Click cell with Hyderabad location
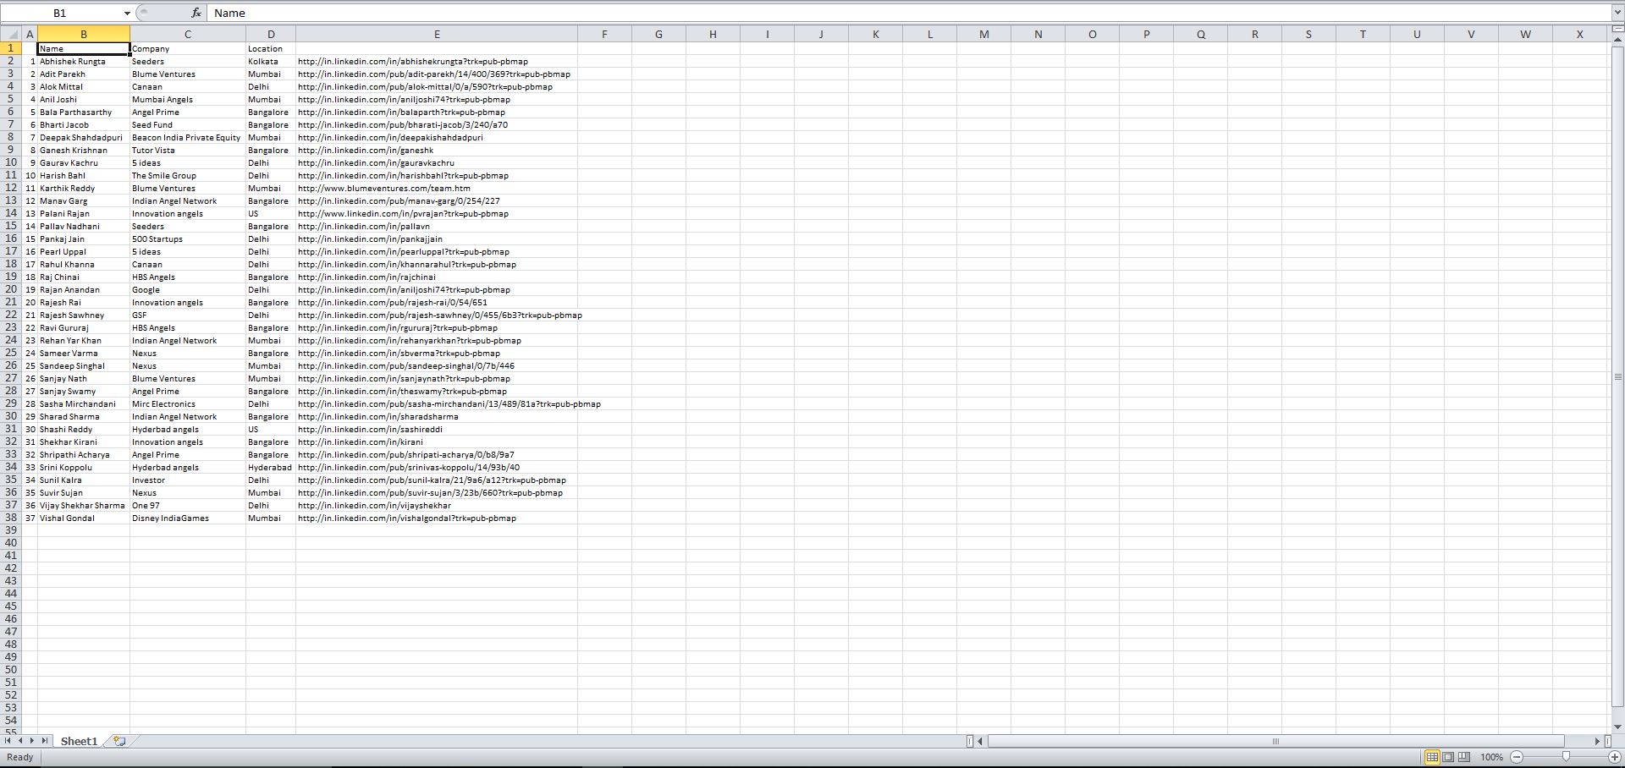Viewport: 1625px width, 768px height. (x=271, y=467)
